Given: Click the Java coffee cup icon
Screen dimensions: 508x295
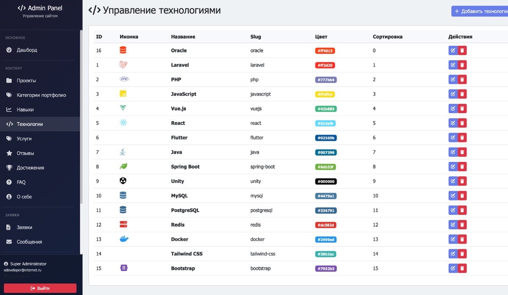Looking at the screenshot, I should [123, 152].
